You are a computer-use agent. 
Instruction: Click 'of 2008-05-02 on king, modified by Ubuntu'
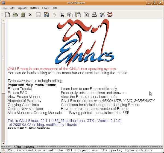click(43, 125)
